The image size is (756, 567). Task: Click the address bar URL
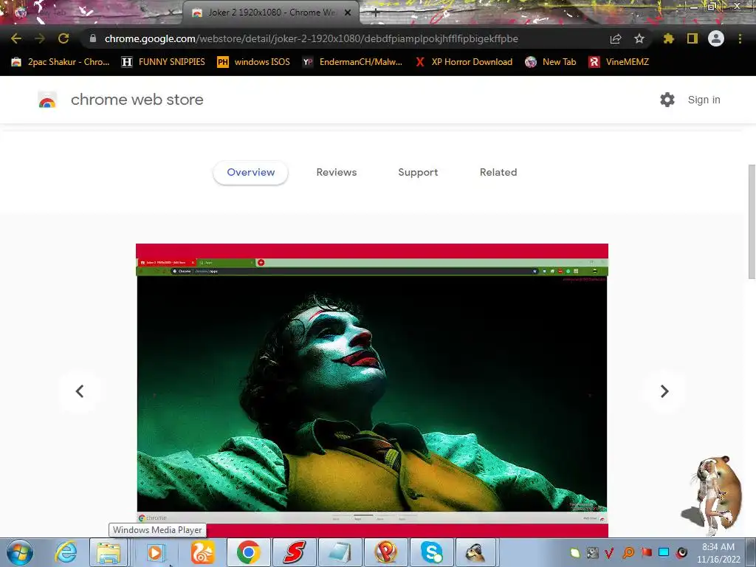(x=311, y=38)
